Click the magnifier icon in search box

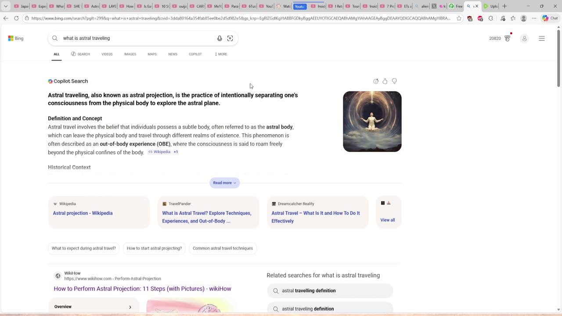pyautogui.click(x=55, y=38)
